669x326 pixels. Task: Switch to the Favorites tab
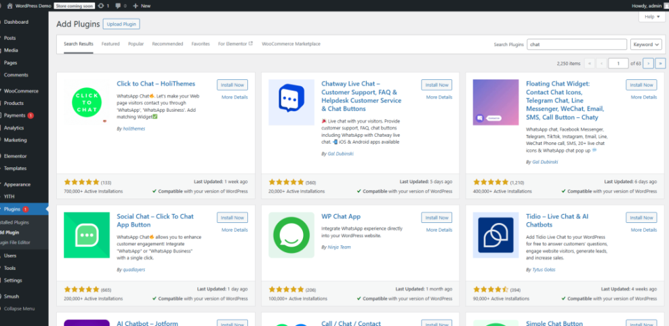point(201,44)
